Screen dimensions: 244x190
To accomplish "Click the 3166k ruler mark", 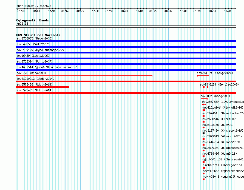I will click(212, 11).
